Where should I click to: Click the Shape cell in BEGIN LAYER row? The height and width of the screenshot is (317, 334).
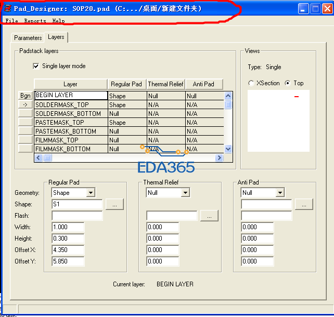127,96
